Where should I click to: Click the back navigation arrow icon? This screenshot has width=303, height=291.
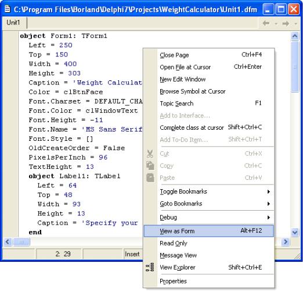pos(266,23)
